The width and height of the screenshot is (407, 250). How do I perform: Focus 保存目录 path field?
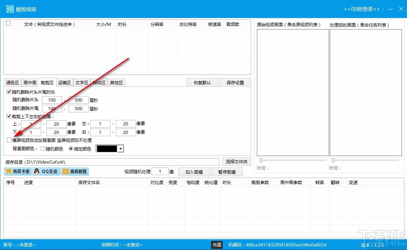[122, 162]
